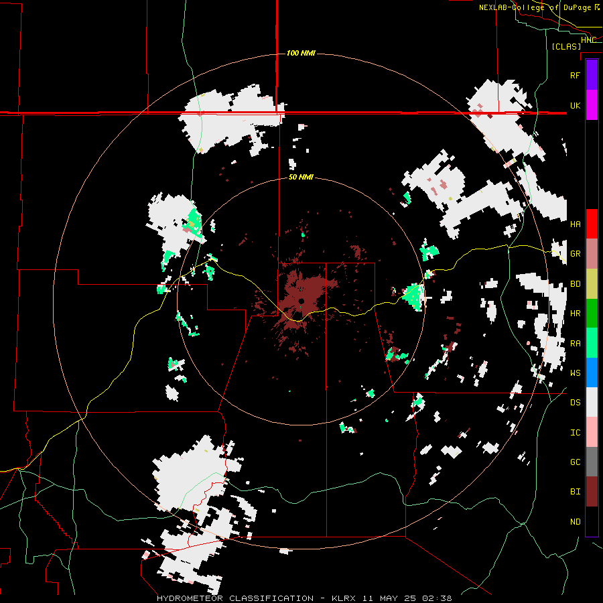Click the BD legend label
Screen dimensions: 603x603
[x=576, y=284]
